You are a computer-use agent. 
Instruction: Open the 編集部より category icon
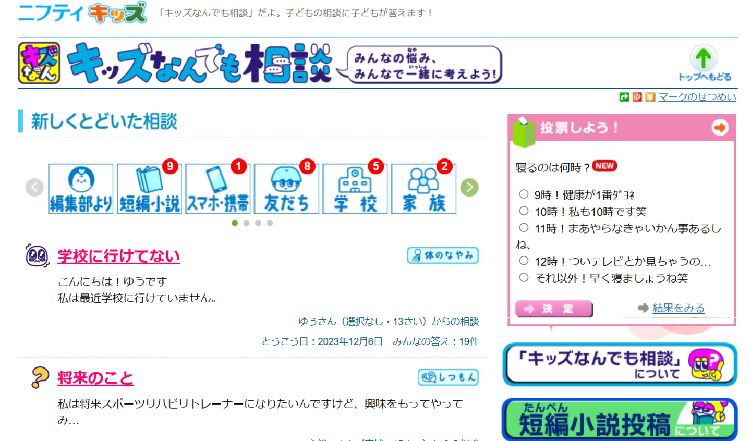(x=81, y=189)
